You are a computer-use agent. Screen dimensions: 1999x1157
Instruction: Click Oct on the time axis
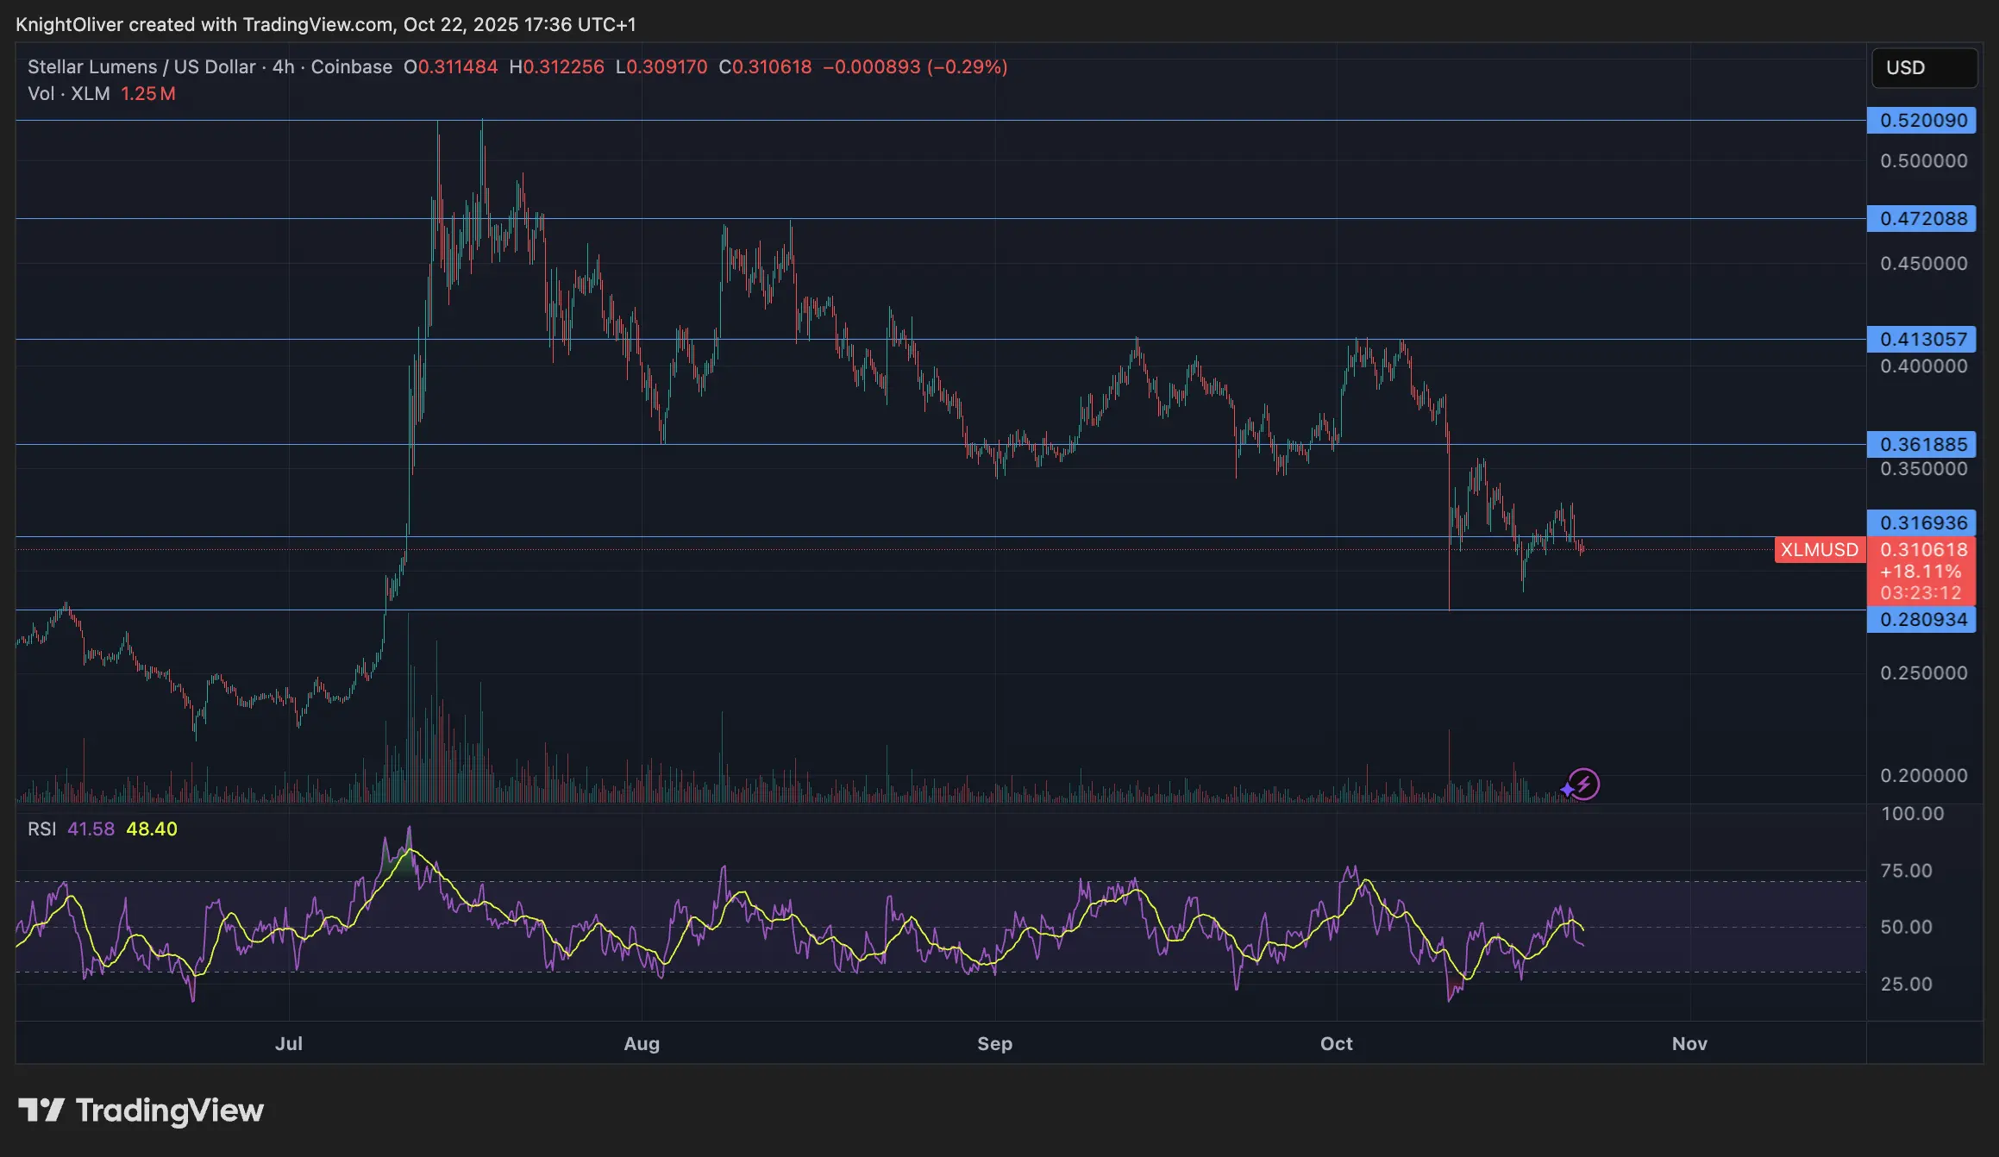pyautogui.click(x=1338, y=1043)
